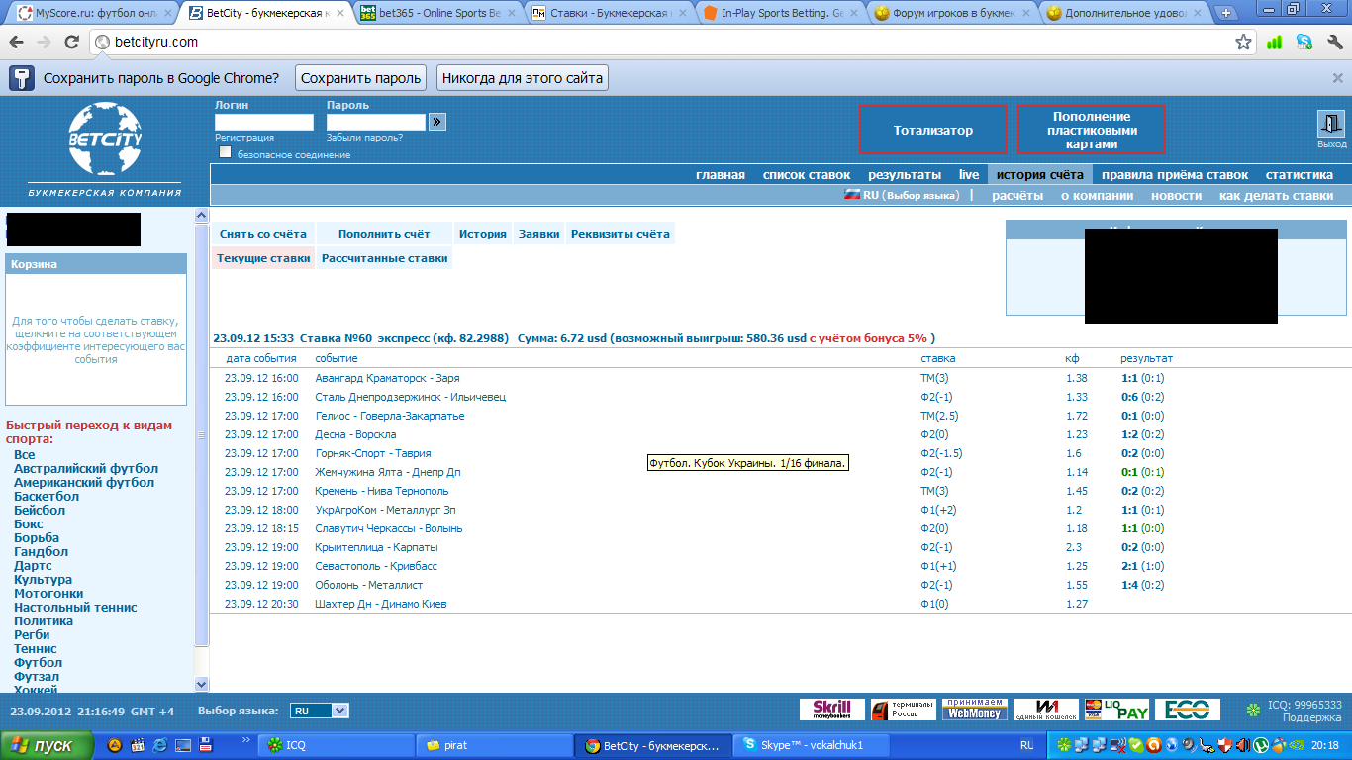This screenshot has width=1352, height=760.
Task: Open live menu item
Action: click(969, 175)
